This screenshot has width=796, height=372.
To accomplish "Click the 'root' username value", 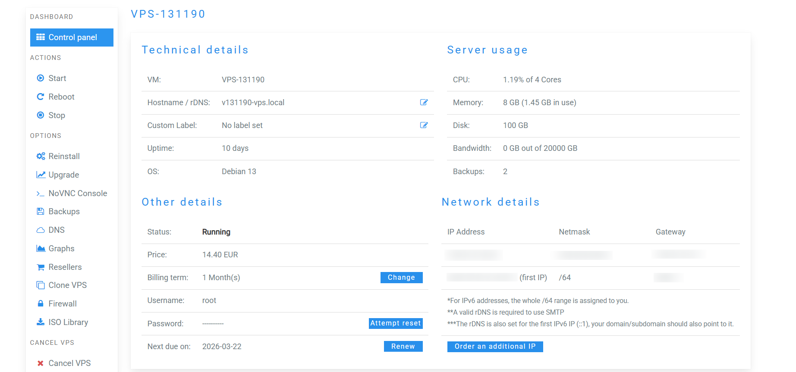I will [209, 300].
